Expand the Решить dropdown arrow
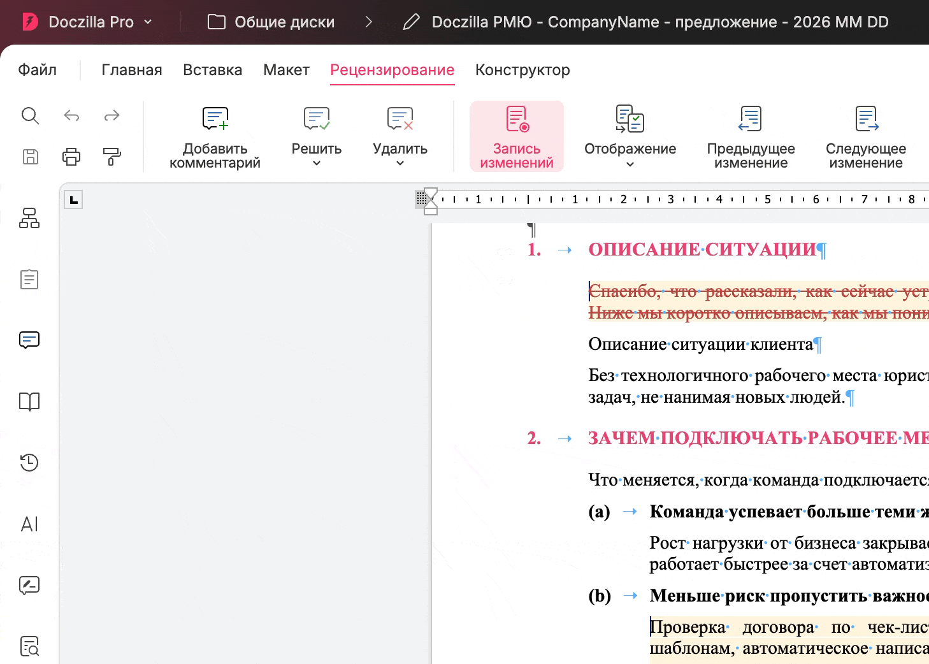 coord(317,164)
